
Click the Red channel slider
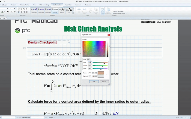coord(100,62)
